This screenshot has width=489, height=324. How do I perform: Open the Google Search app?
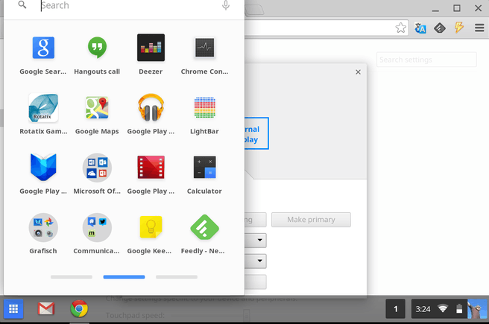(43, 48)
